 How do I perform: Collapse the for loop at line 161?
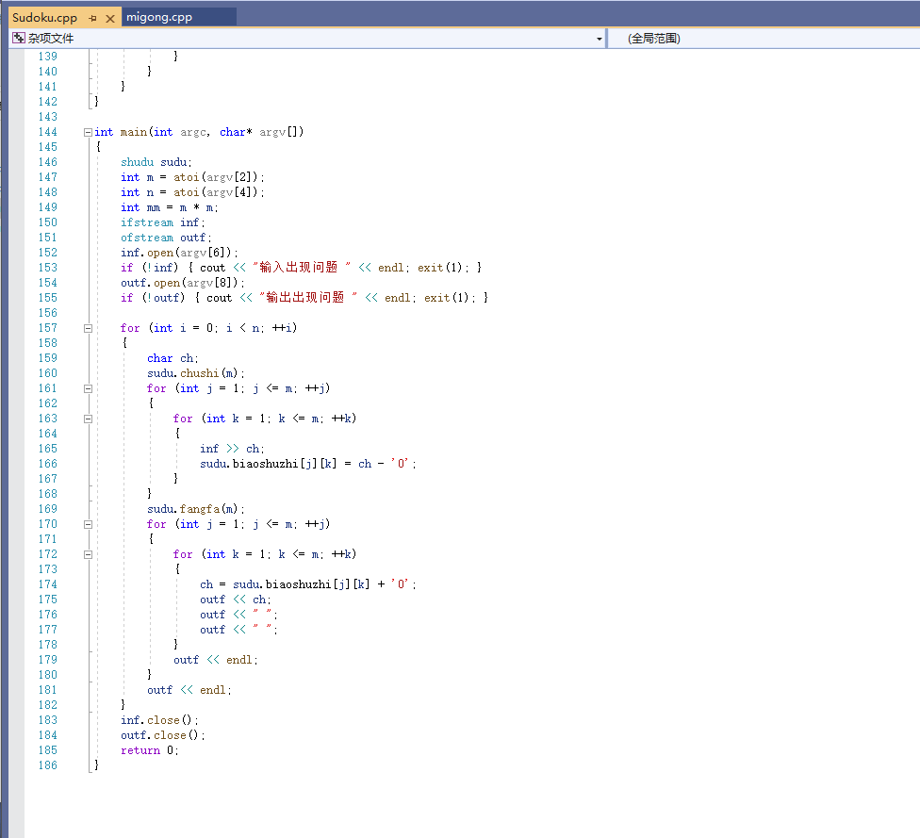(x=88, y=388)
